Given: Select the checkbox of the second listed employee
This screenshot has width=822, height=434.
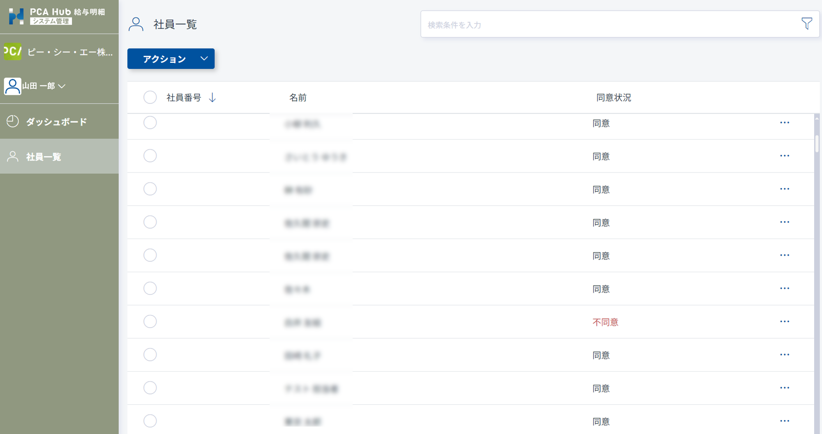Looking at the screenshot, I should click(150, 156).
